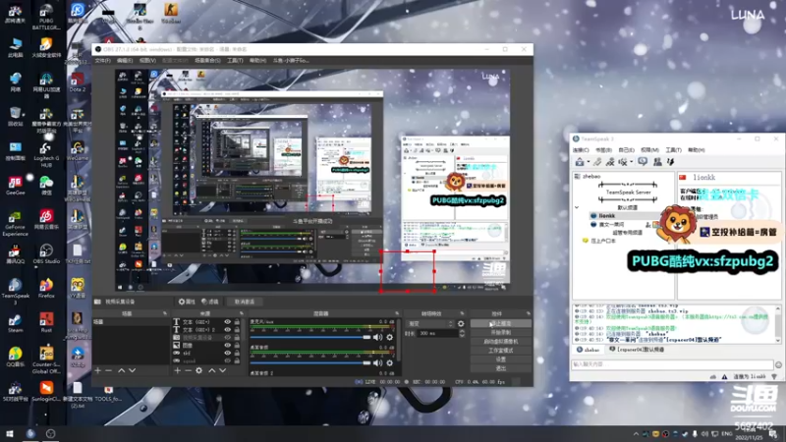Open 工具(T) menu in OBS
The image size is (786, 442).
click(x=235, y=61)
